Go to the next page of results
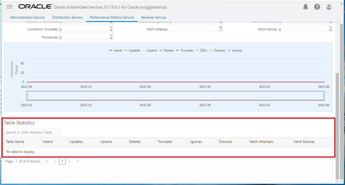345x185 pixels. tap(70, 161)
